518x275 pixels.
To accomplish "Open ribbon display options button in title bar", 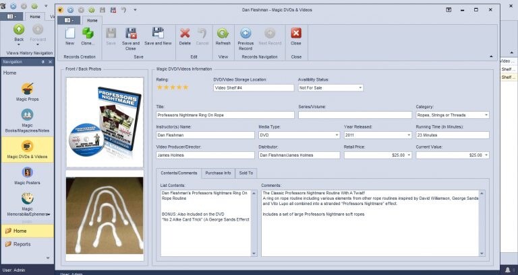I will coord(449,10).
